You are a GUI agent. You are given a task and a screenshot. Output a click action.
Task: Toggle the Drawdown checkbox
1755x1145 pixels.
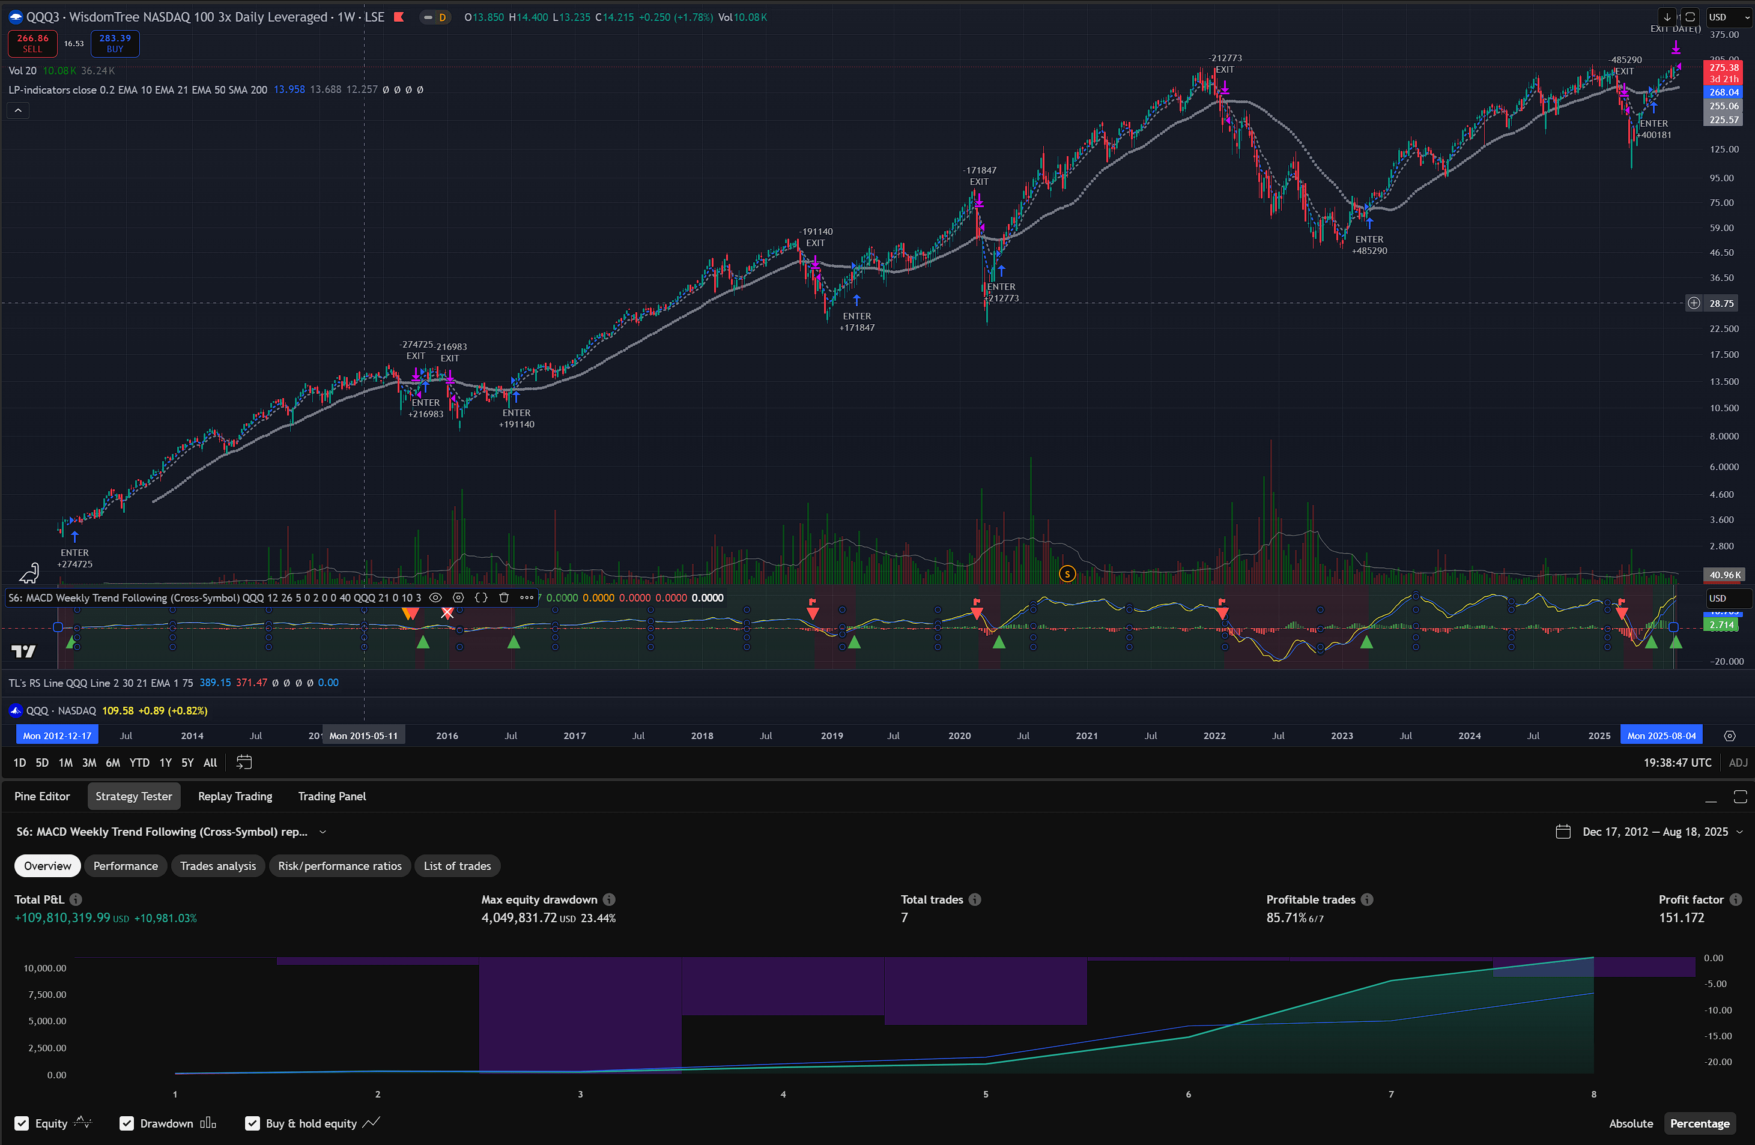point(127,1123)
